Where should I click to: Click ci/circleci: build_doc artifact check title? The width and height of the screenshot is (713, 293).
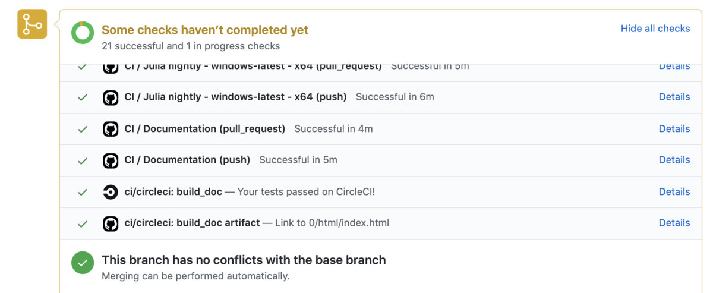pos(192,223)
